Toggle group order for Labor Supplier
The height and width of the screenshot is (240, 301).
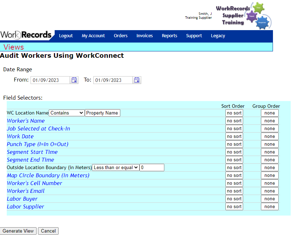click(x=270, y=207)
